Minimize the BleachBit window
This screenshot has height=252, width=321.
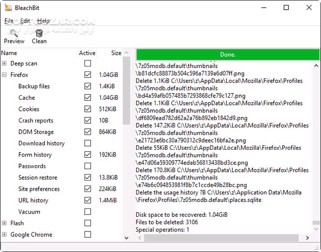coord(265,7)
